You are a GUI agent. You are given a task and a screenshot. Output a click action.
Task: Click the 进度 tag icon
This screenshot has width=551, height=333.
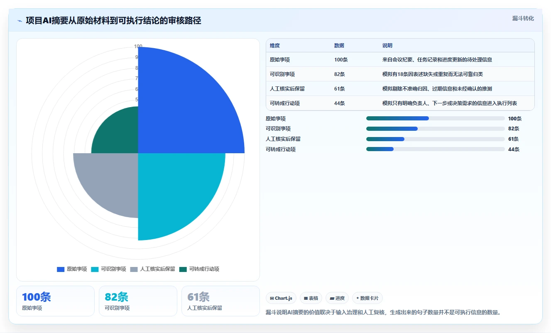coord(332,298)
